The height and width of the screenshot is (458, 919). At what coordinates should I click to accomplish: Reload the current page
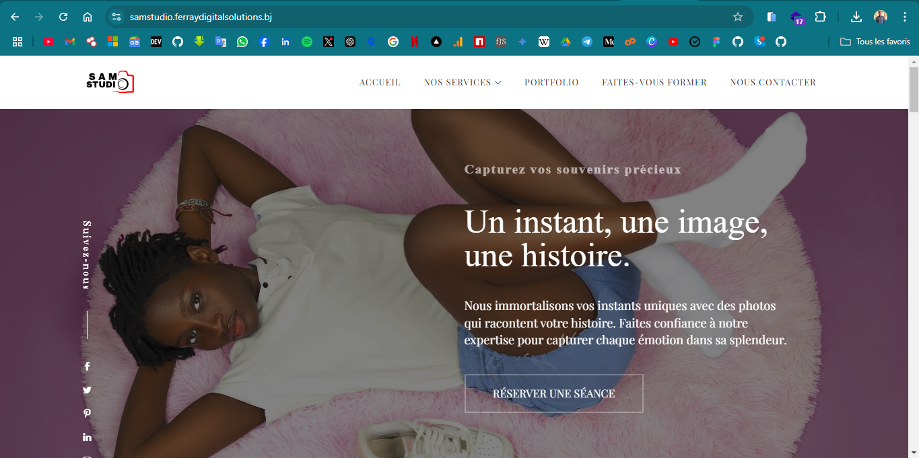[63, 17]
